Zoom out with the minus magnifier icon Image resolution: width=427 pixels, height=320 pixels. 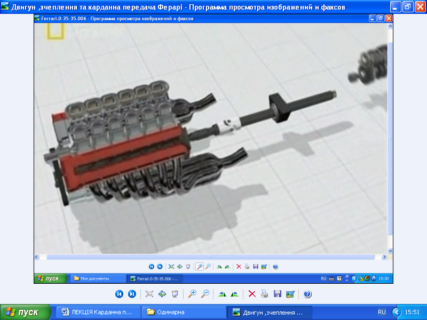pos(205,294)
